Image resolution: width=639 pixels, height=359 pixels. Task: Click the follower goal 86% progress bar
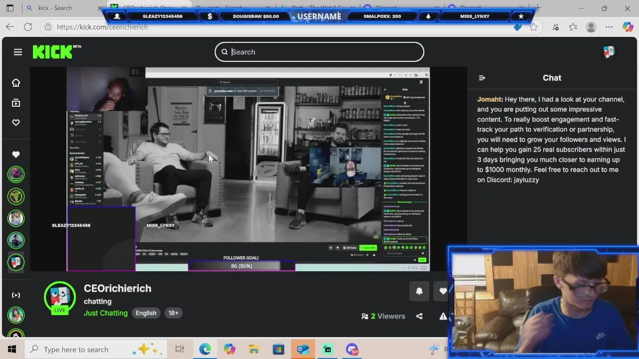coord(242,266)
